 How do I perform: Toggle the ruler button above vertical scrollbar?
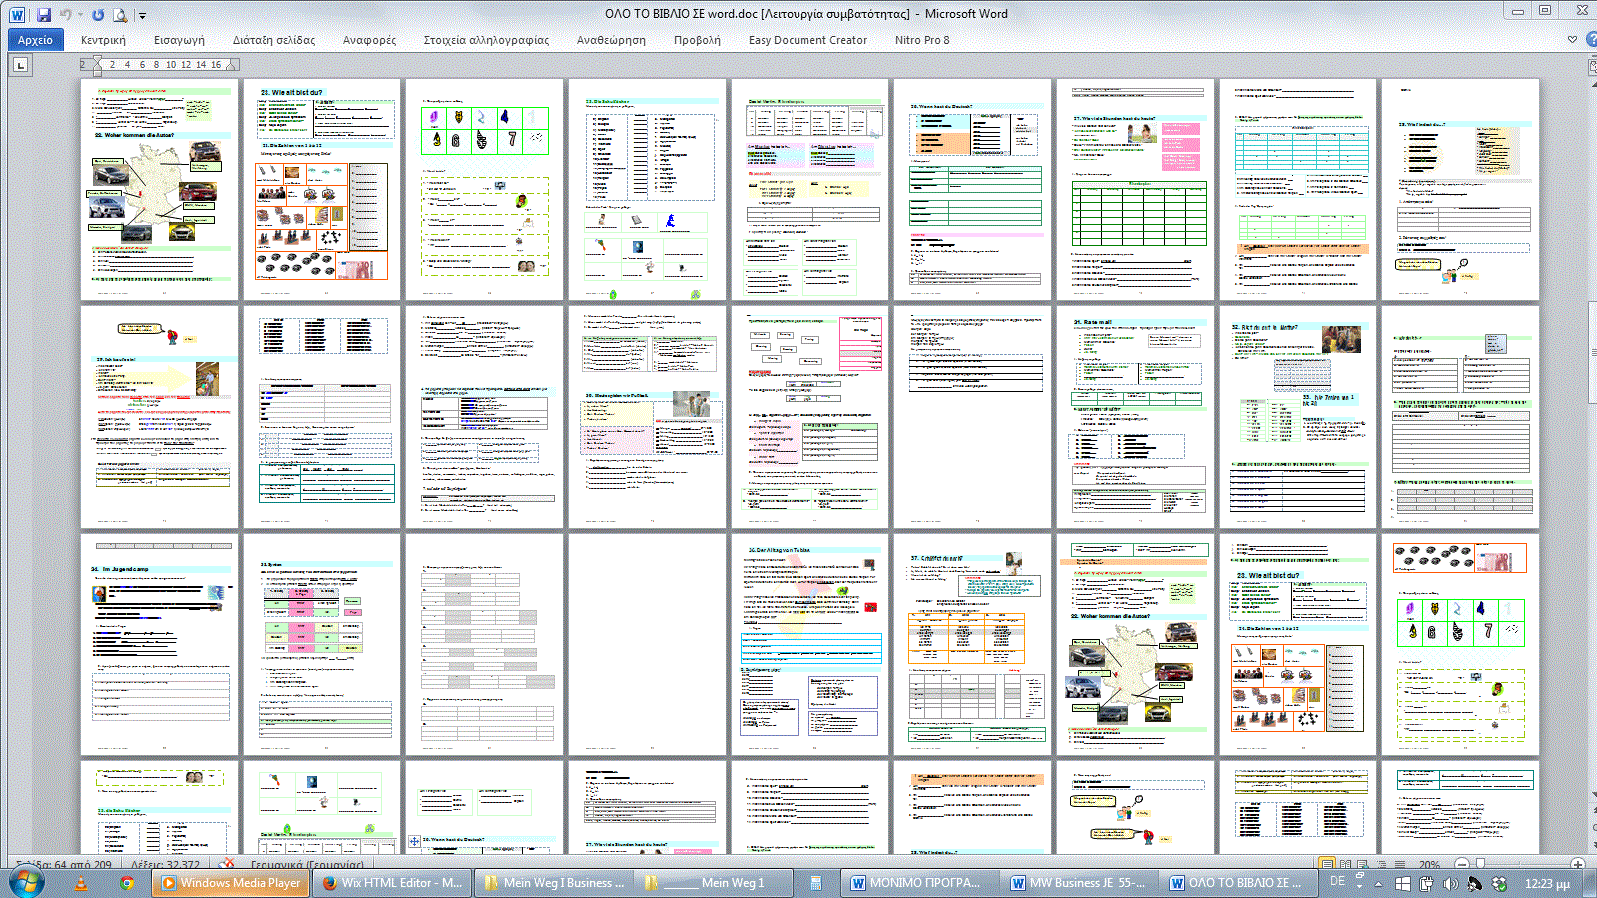pos(1592,65)
